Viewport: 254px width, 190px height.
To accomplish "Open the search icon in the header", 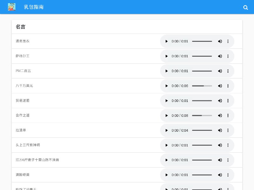I will coord(245,7).
